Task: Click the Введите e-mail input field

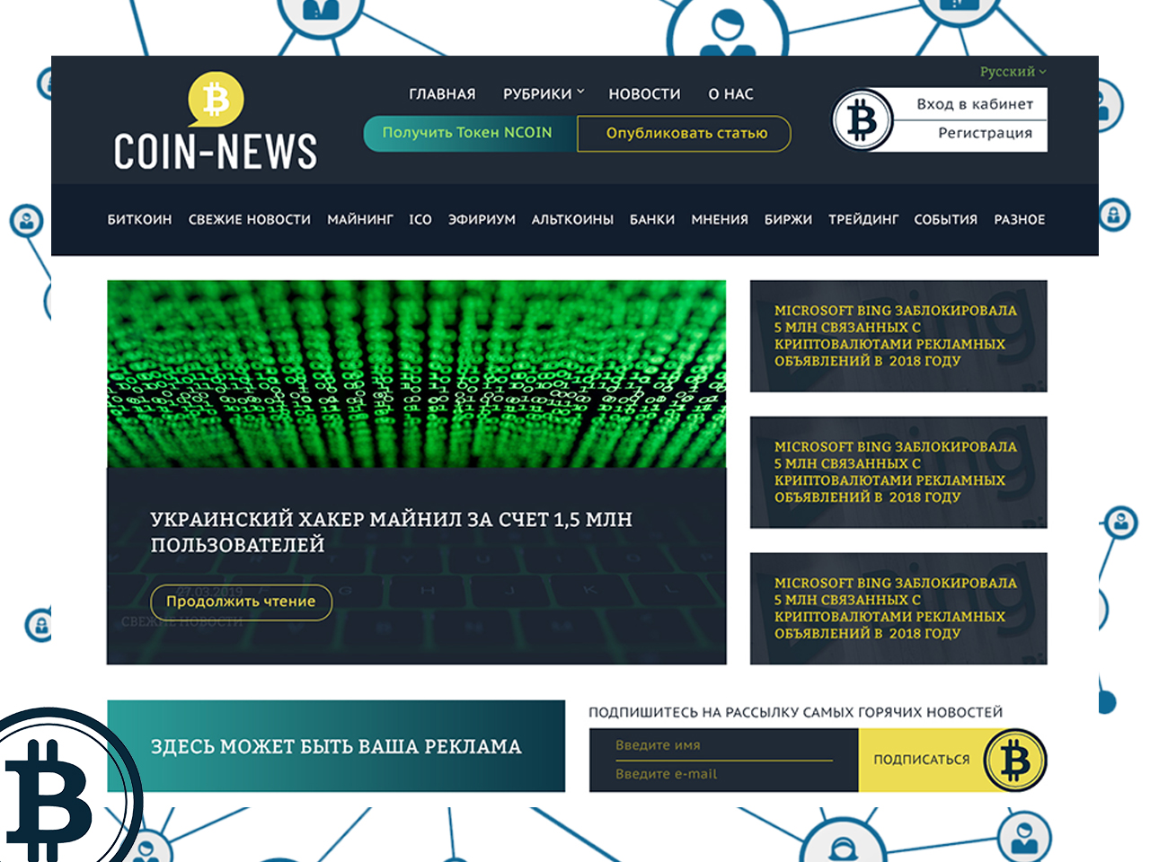Action: pos(723,774)
